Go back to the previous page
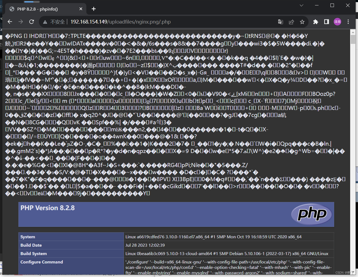 click(10, 22)
